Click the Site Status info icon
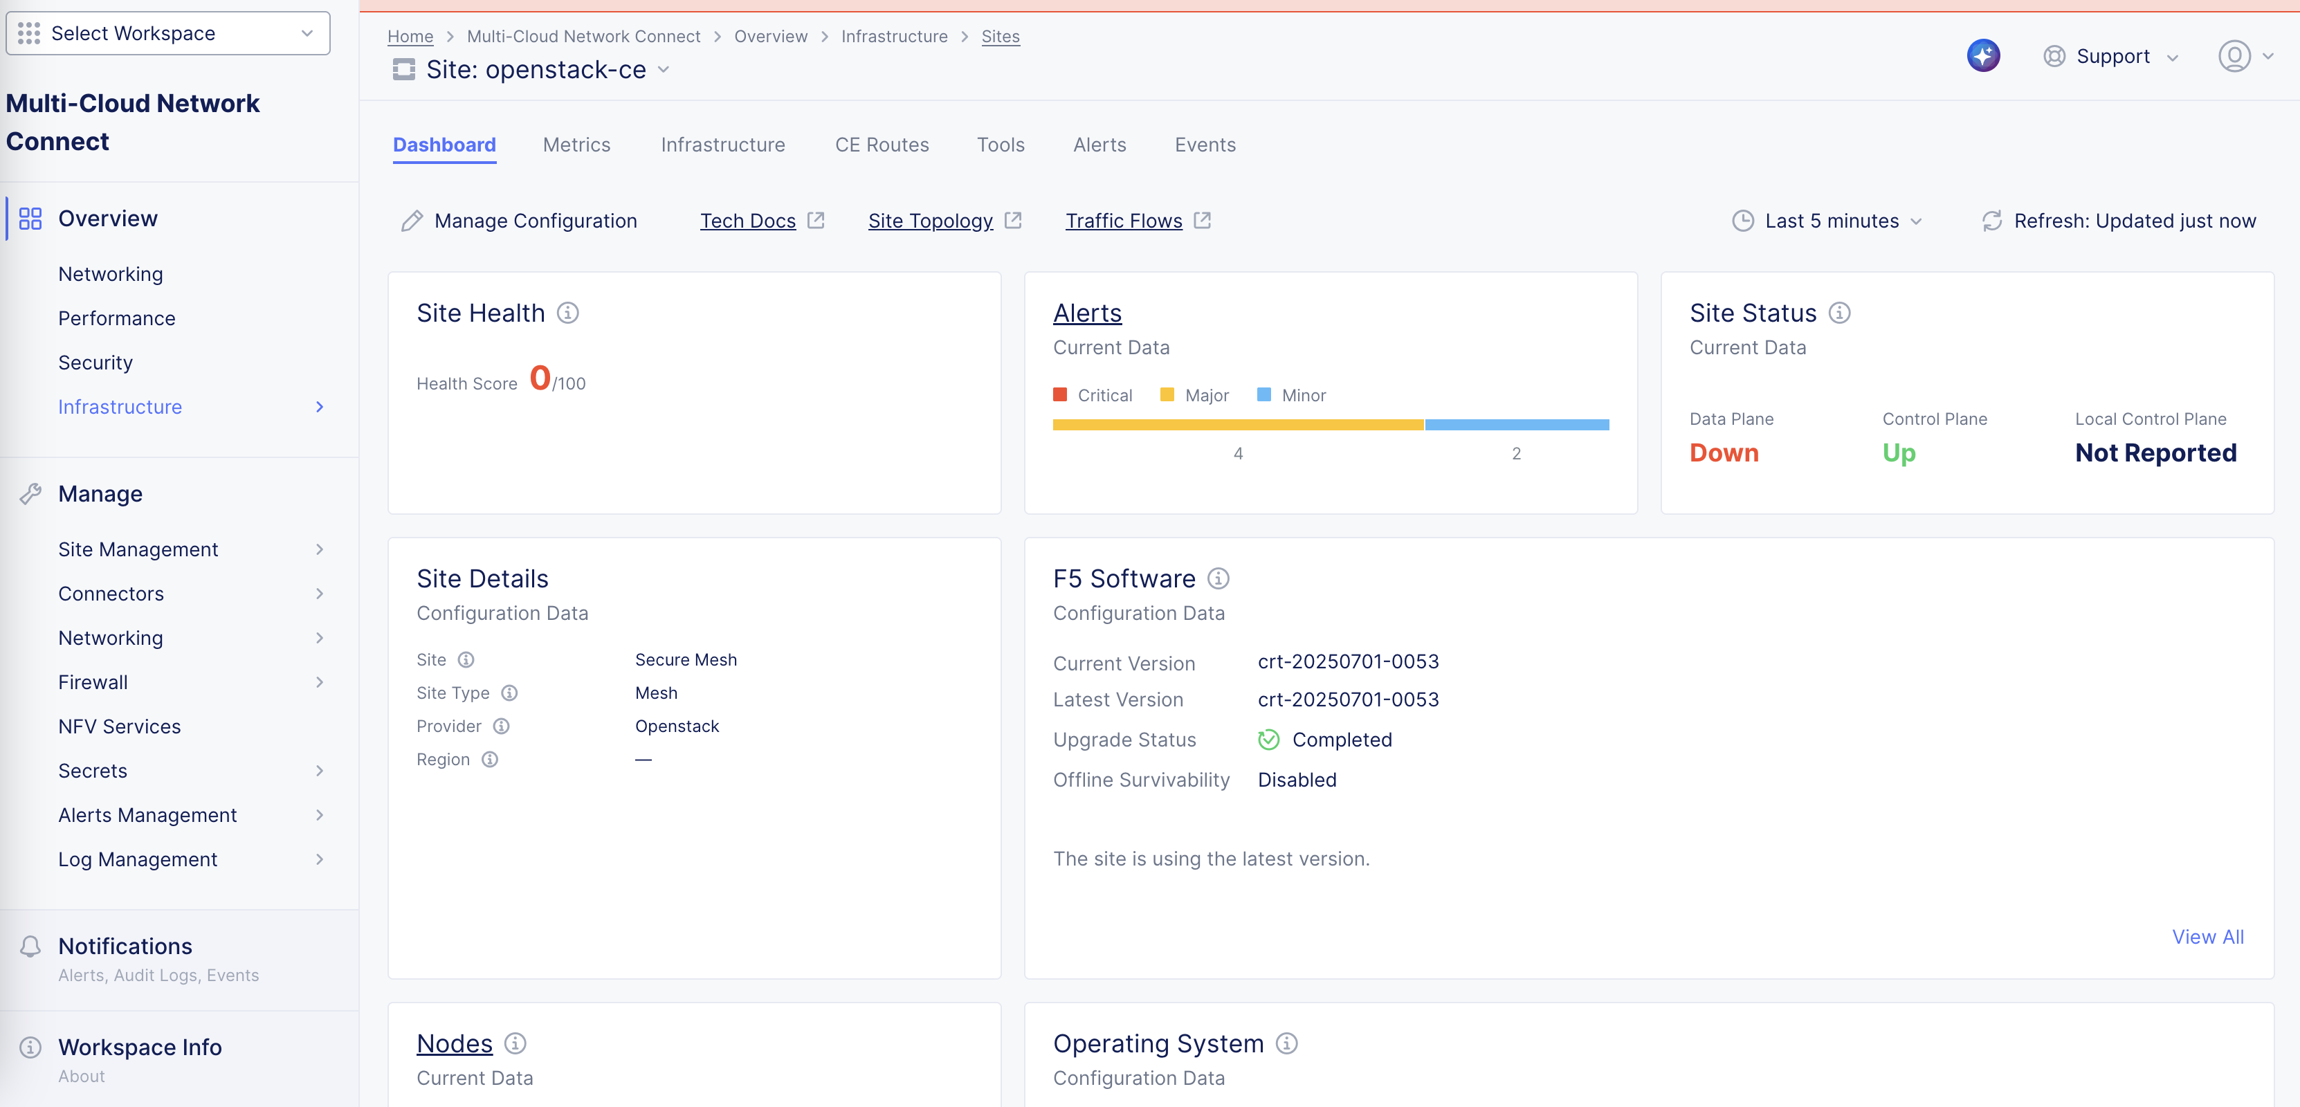 pyautogui.click(x=1839, y=313)
